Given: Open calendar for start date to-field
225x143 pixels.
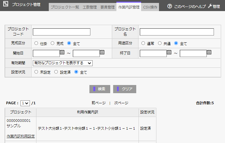Looking at the screenshot, I should point(102,52).
